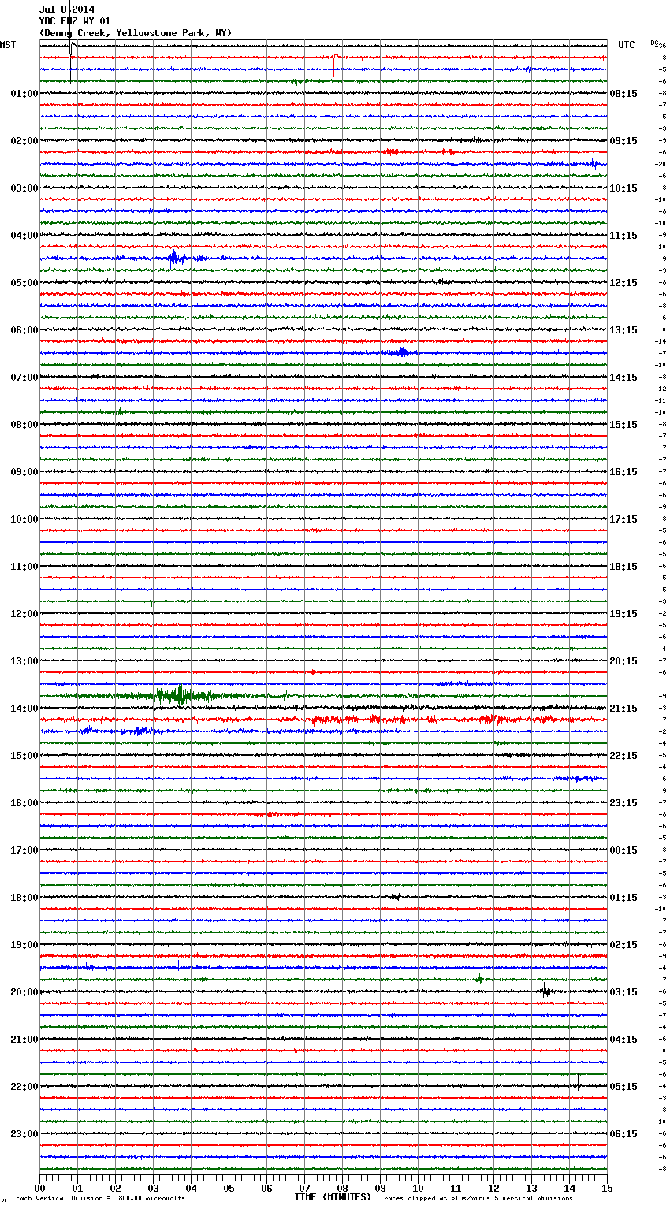Click the '19:15' UTC time label
This screenshot has height=1209, width=670.
(x=623, y=614)
